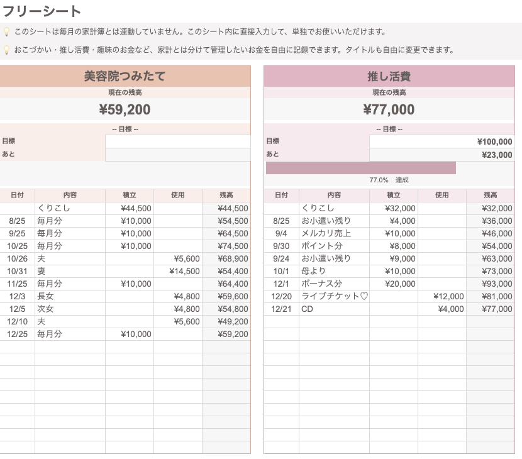Select the 12/25 date in 美容院つみたて
Viewport: 522px width, 459px height.
18,334
